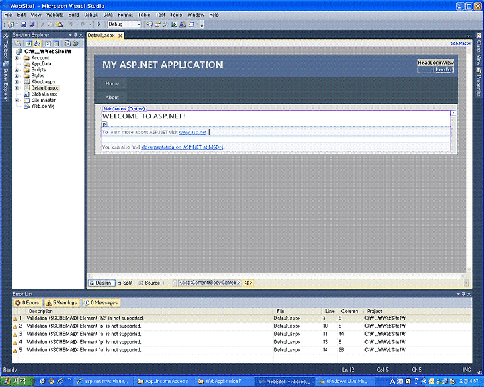Select Global.asax in Solution Explorer

pos(44,94)
